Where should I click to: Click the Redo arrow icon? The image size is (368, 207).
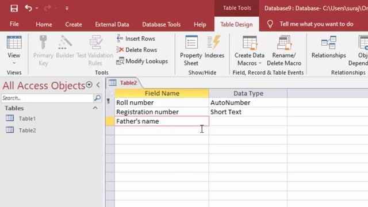coord(47,9)
